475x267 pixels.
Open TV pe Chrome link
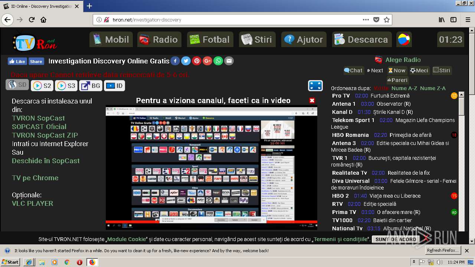pyautogui.click(x=35, y=178)
